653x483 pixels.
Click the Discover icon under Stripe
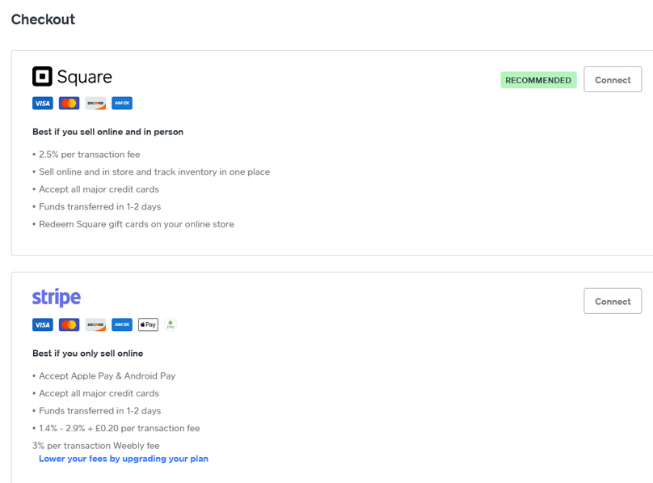point(95,324)
